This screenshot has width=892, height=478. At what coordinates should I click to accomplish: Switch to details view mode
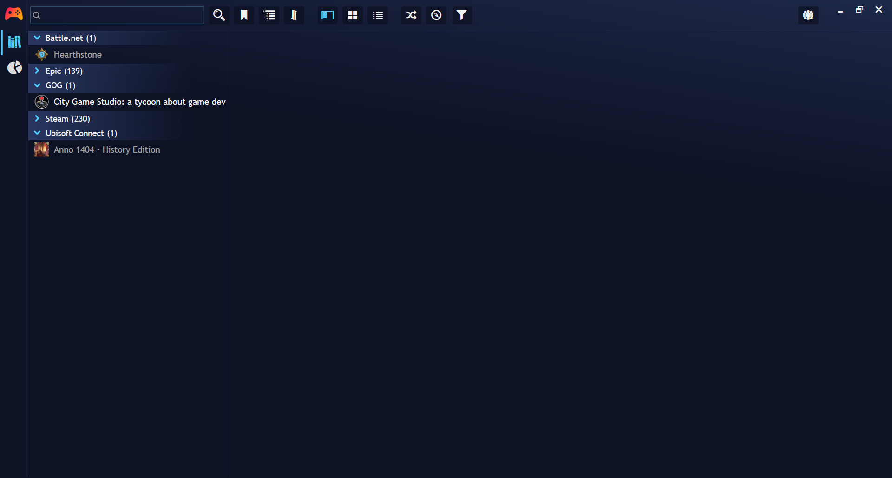coord(328,15)
